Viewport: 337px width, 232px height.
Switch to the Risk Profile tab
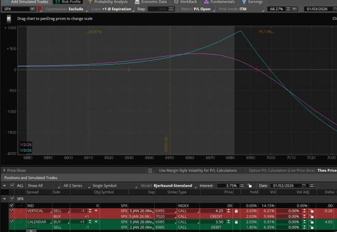pos(68,2)
